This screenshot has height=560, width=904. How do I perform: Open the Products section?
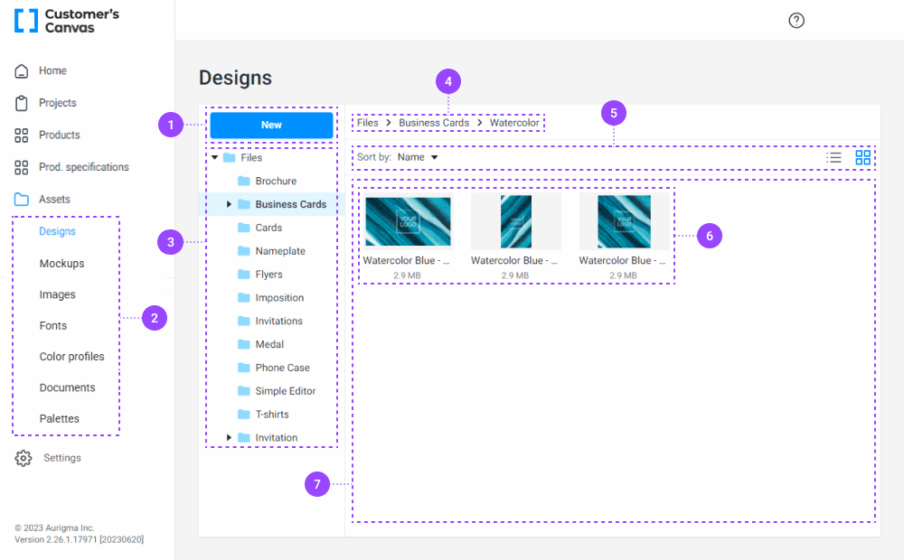coord(22,135)
